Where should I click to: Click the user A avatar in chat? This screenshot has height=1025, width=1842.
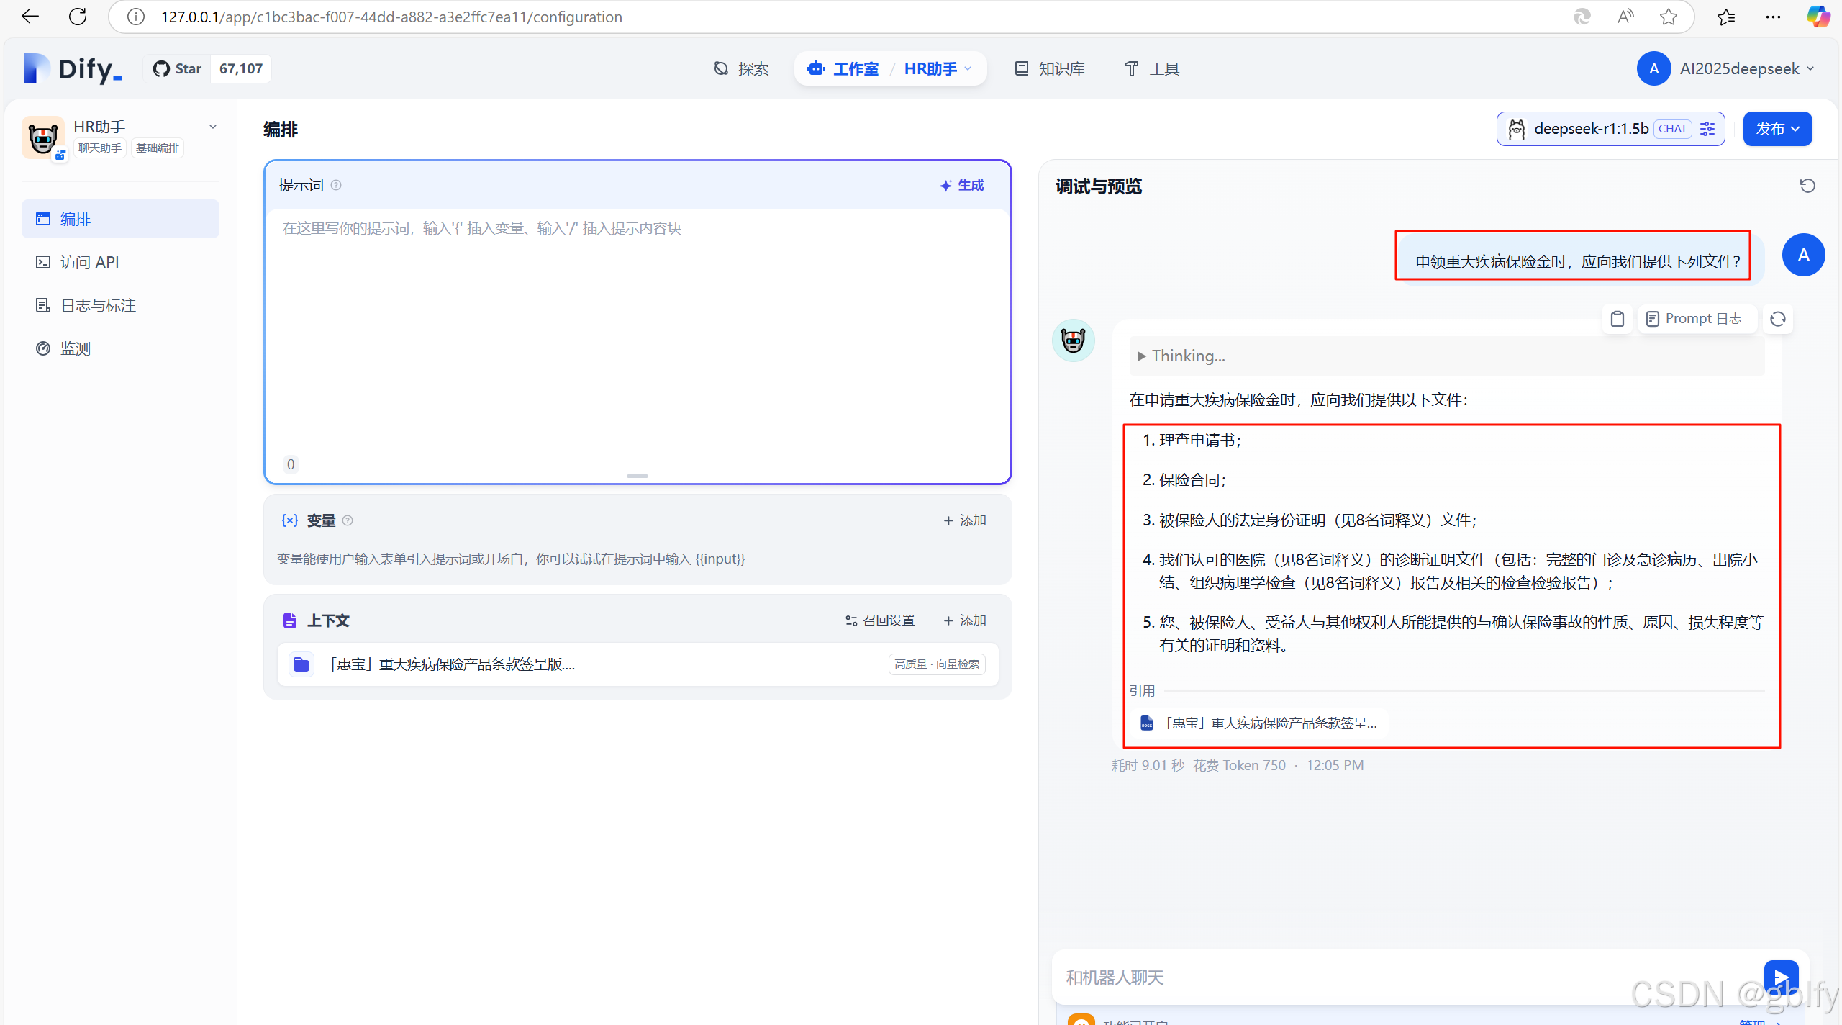pos(1804,255)
